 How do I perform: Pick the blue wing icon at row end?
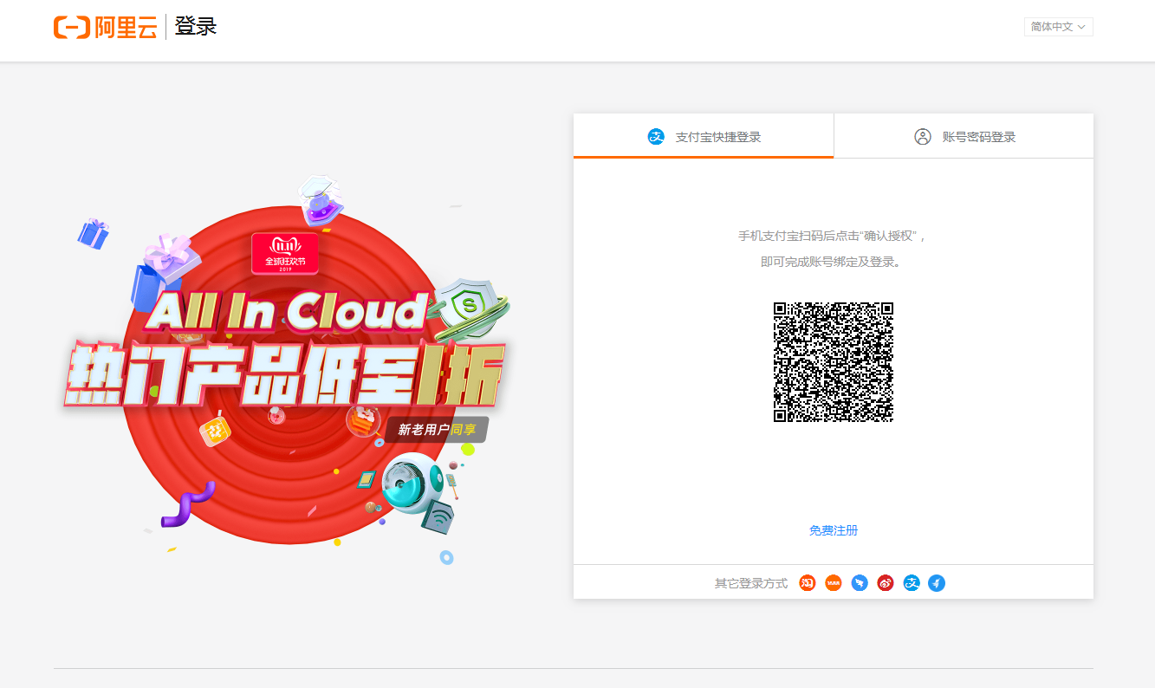(x=937, y=583)
